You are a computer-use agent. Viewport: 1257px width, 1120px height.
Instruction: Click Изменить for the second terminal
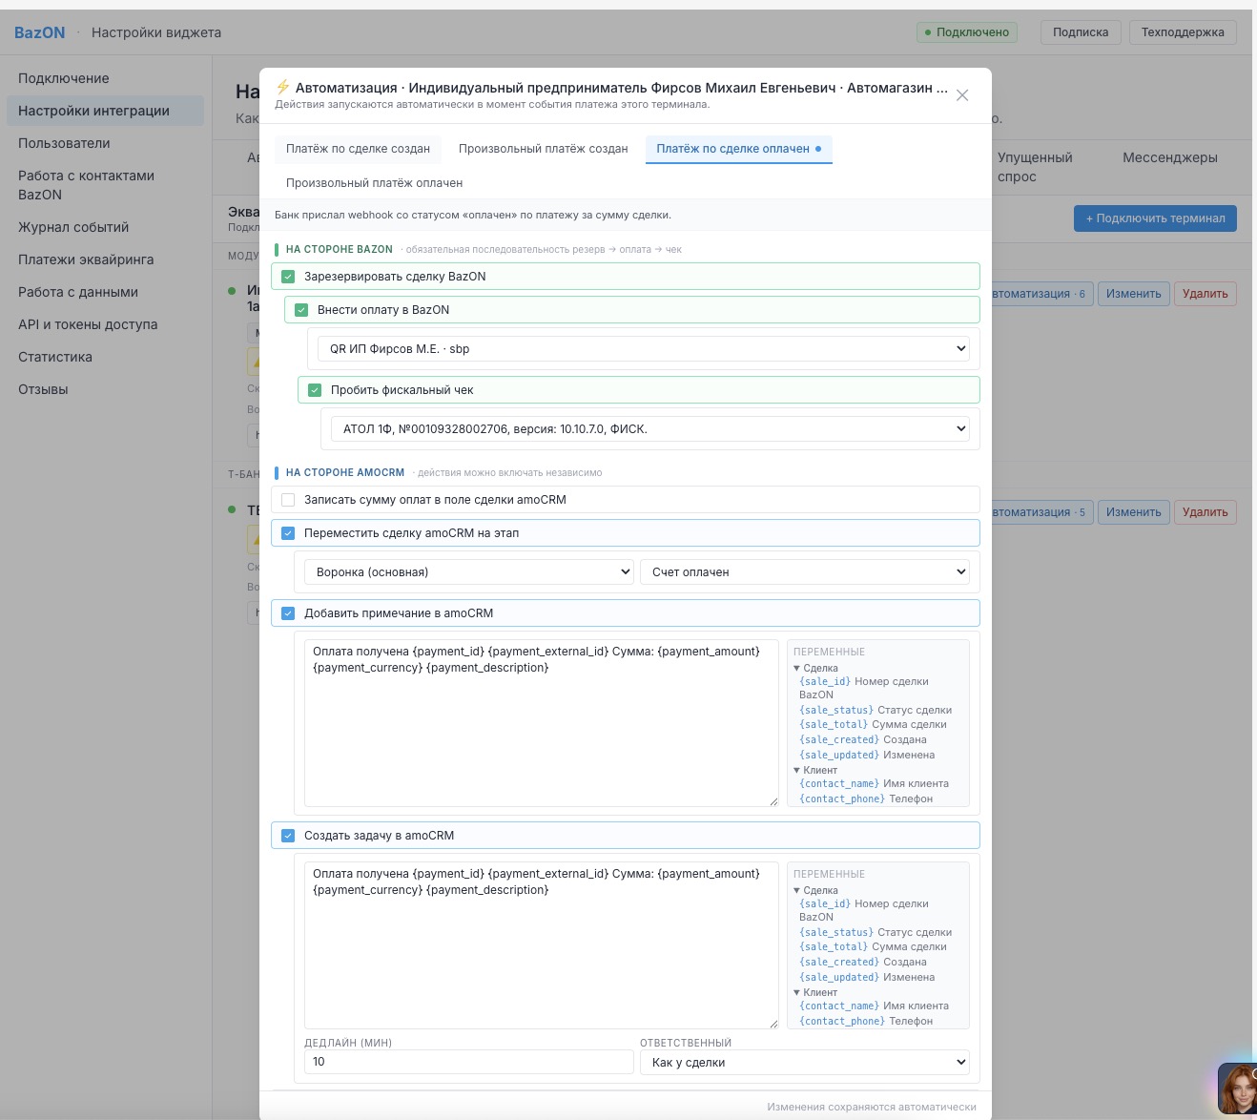[x=1133, y=512]
